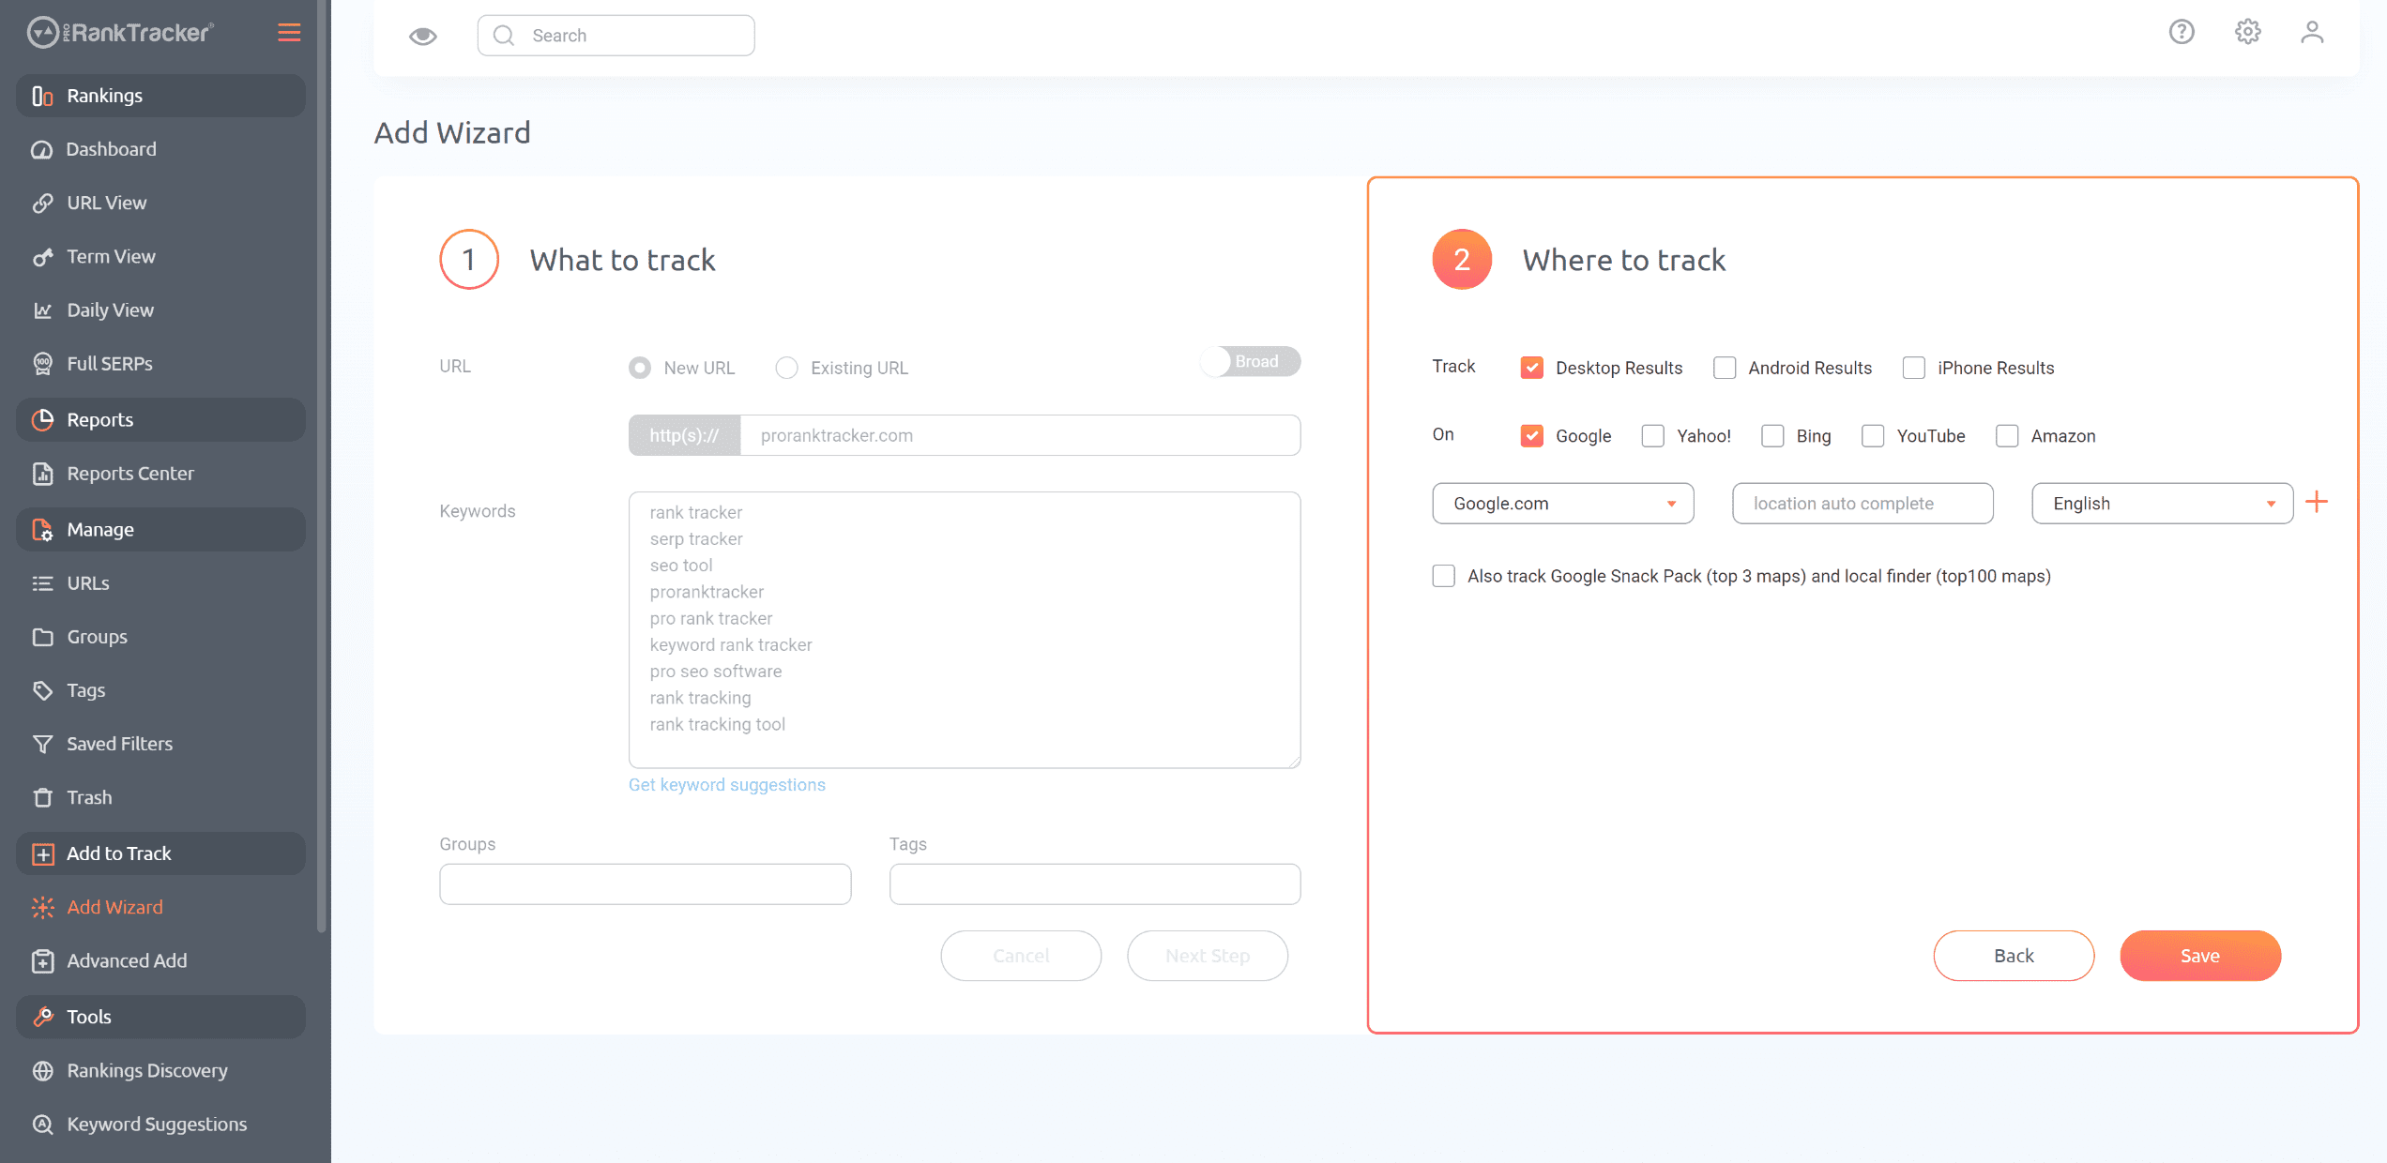Click the eye preview icon near the search bar

point(422,35)
